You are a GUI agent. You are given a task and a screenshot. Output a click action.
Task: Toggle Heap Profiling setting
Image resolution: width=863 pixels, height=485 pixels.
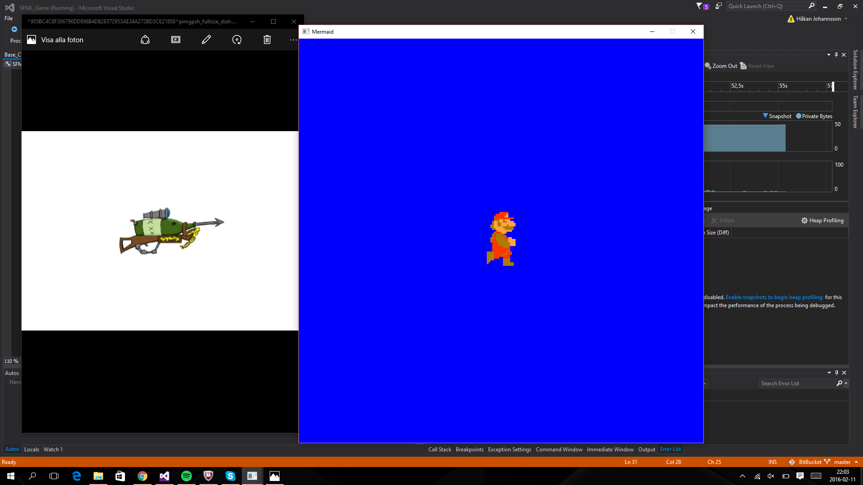click(x=822, y=220)
